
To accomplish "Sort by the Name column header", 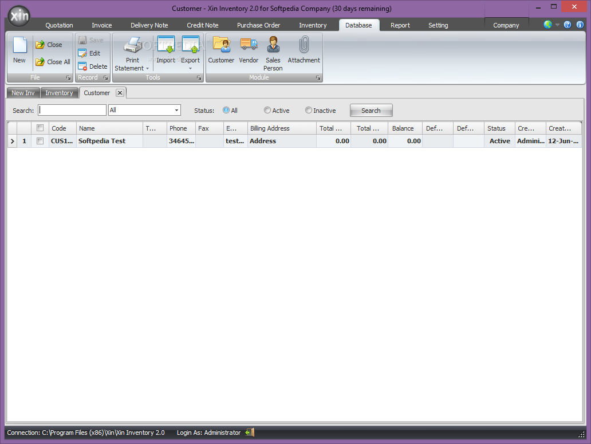I will click(110, 128).
